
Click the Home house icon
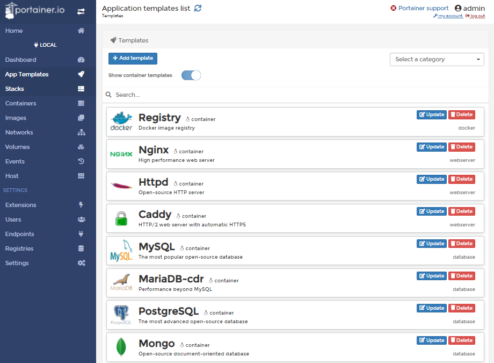(81, 31)
